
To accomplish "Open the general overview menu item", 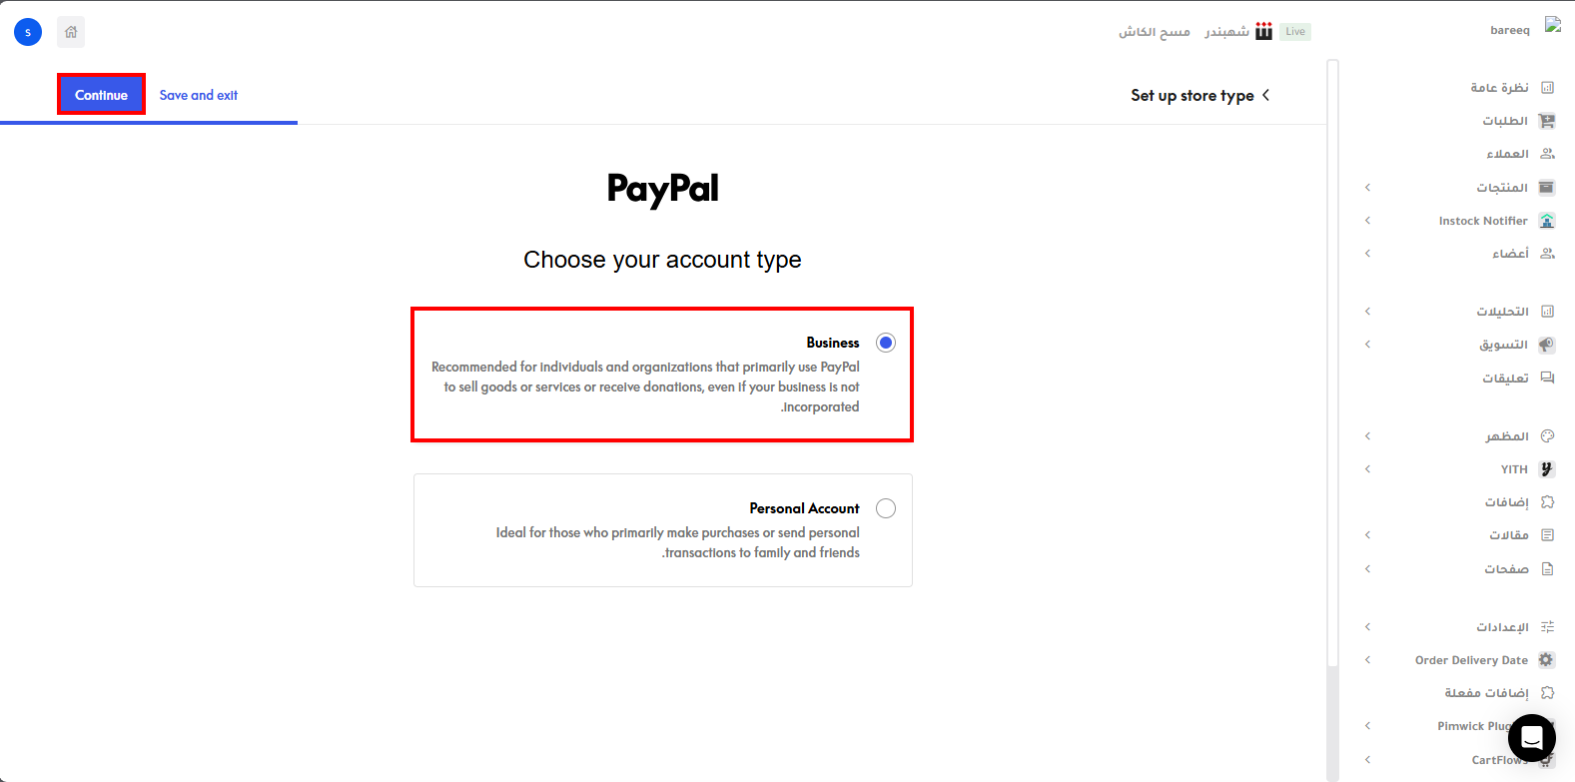I will (x=1500, y=88).
